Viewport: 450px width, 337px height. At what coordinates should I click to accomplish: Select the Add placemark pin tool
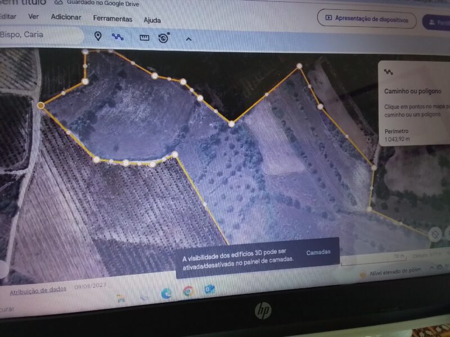click(98, 36)
